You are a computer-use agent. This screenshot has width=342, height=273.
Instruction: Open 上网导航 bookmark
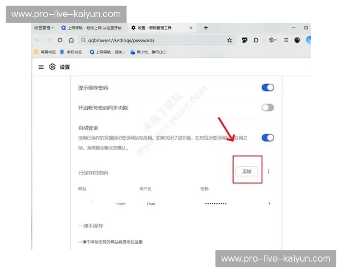pos(108,52)
